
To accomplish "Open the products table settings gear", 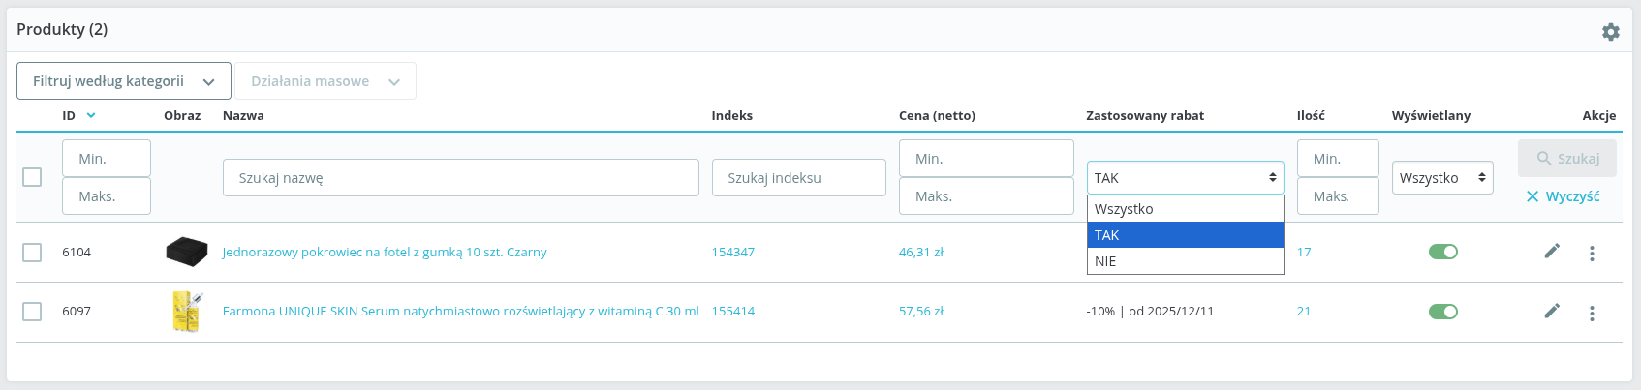I will click(x=1610, y=32).
